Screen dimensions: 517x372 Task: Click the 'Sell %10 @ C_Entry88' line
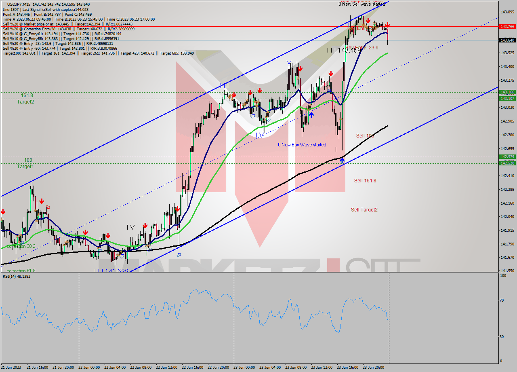(61, 38)
